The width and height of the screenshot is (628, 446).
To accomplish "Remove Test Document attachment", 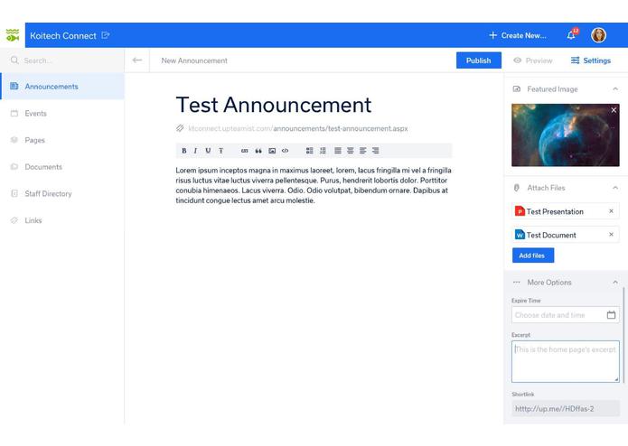I will point(611,235).
